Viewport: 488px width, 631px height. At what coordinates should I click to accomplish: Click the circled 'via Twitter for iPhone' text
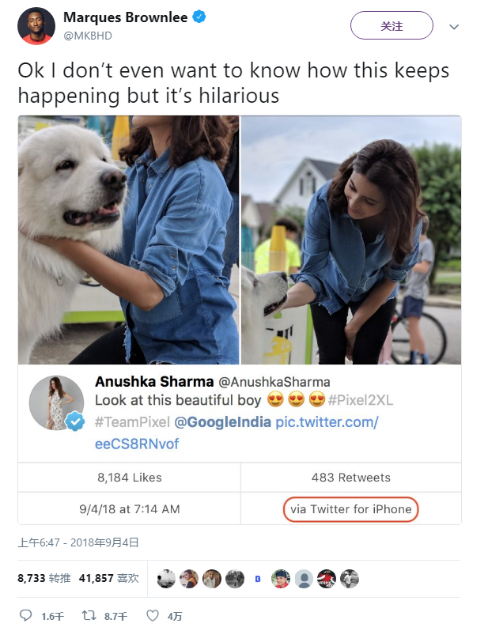pos(350,508)
